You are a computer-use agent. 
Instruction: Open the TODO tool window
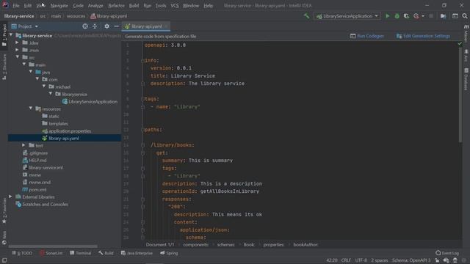[22, 253]
